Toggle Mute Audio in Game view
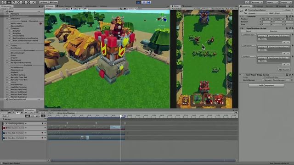Viewport: 294px width, 165px height. [230, 9]
